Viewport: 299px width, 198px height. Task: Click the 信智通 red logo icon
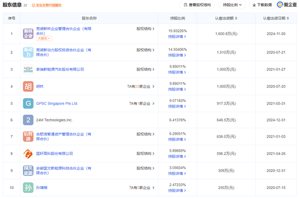pyautogui.click(x=28, y=136)
